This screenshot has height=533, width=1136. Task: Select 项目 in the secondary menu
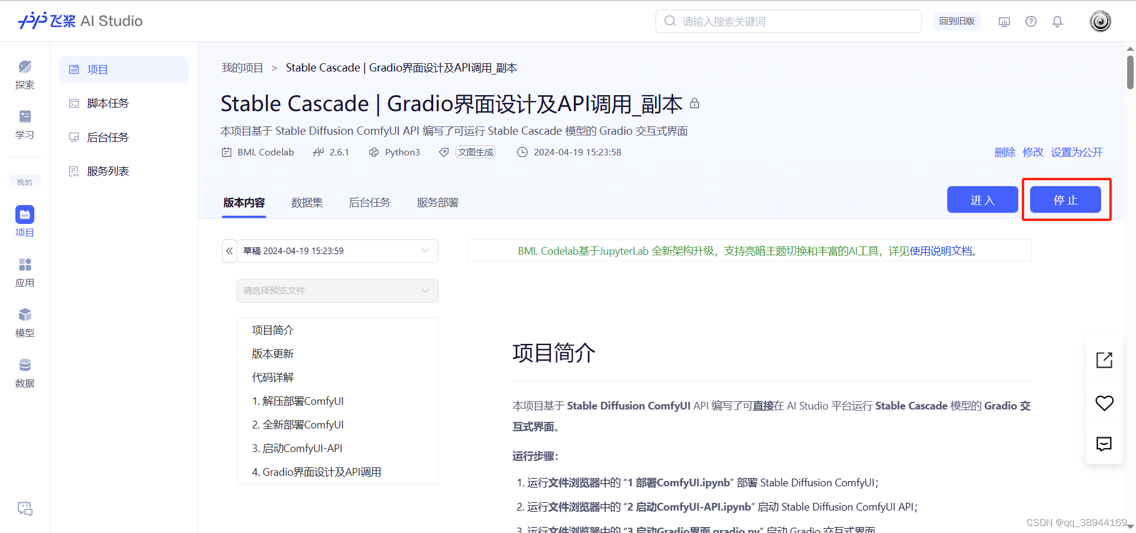click(124, 70)
